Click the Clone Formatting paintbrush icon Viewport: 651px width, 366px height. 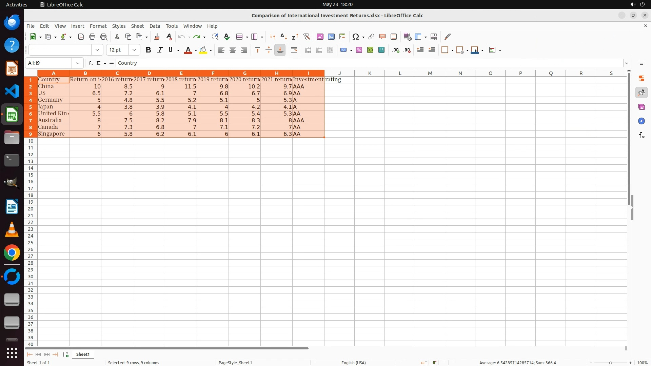point(157,37)
